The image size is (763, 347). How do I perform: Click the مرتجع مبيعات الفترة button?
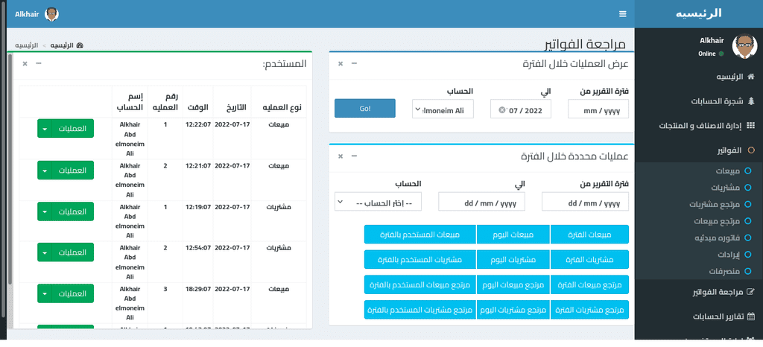(589, 284)
